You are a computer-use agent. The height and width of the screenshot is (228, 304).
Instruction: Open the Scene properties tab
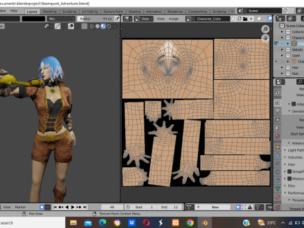click(x=277, y=128)
